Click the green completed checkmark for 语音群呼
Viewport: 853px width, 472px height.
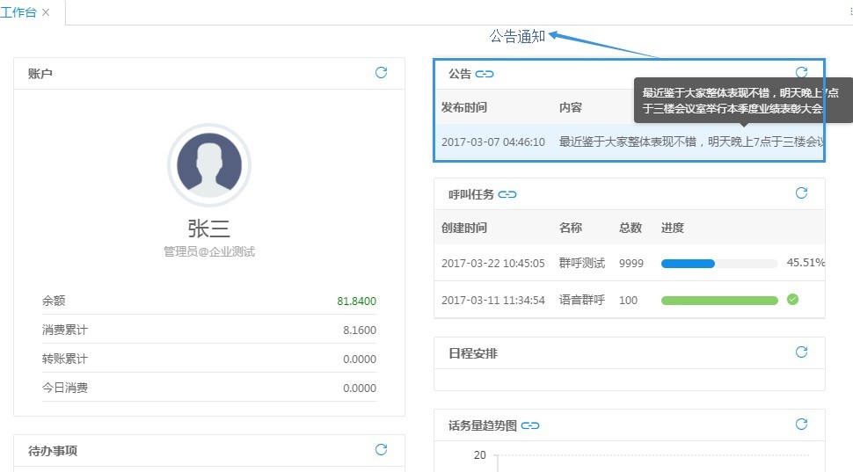pos(792,300)
